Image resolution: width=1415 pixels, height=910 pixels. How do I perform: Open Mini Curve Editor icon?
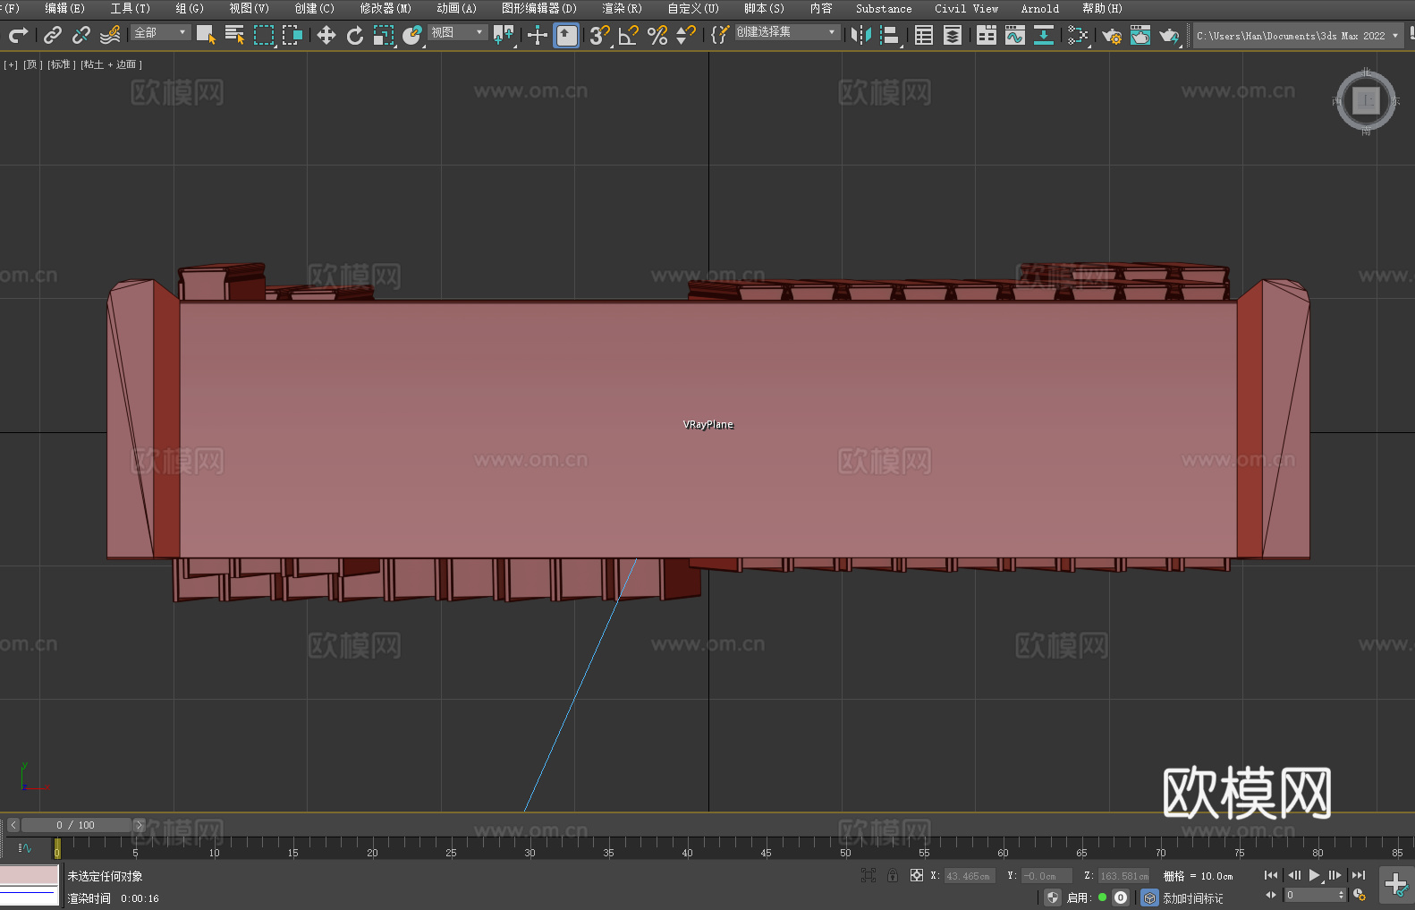click(25, 847)
